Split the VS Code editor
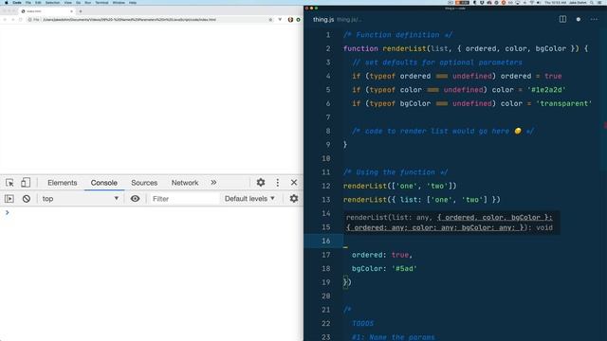This screenshot has width=607, height=341. coord(562,19)
